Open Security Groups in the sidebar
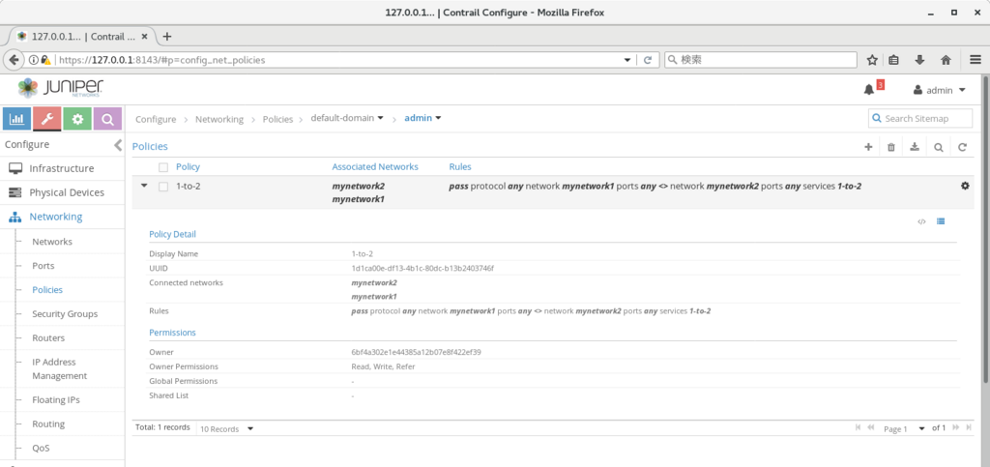This screenshot has width=990, height=467. [x=65, y=313]
